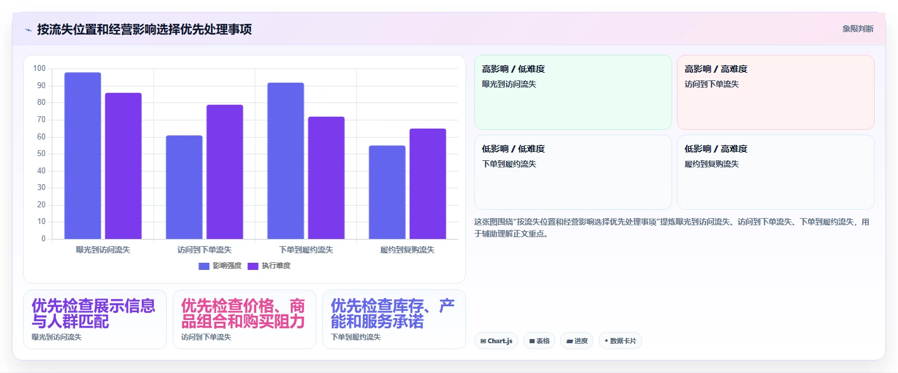Screen dimensions: 898x373
Task: Open the 优先检查价格、商品组合和购买阻力 card
Action: tap(244, 319)
